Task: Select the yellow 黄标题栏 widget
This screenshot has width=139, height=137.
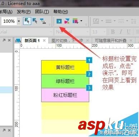Action: click(65, 67)
